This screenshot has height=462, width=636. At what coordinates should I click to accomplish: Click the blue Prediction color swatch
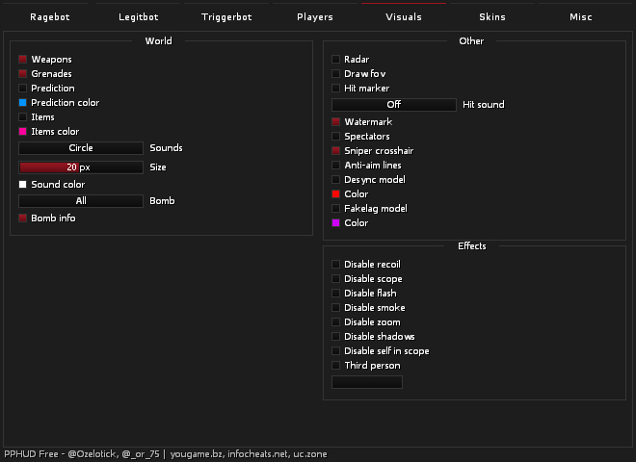23,103
